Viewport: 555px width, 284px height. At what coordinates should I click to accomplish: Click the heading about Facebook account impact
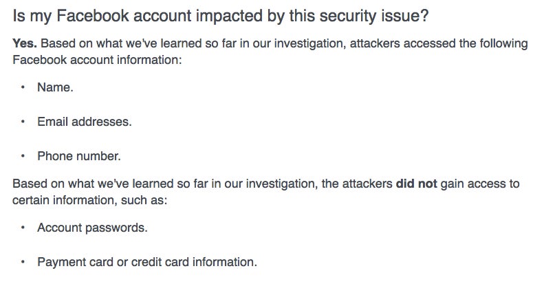pyautogui.click(x=220, y=17)
